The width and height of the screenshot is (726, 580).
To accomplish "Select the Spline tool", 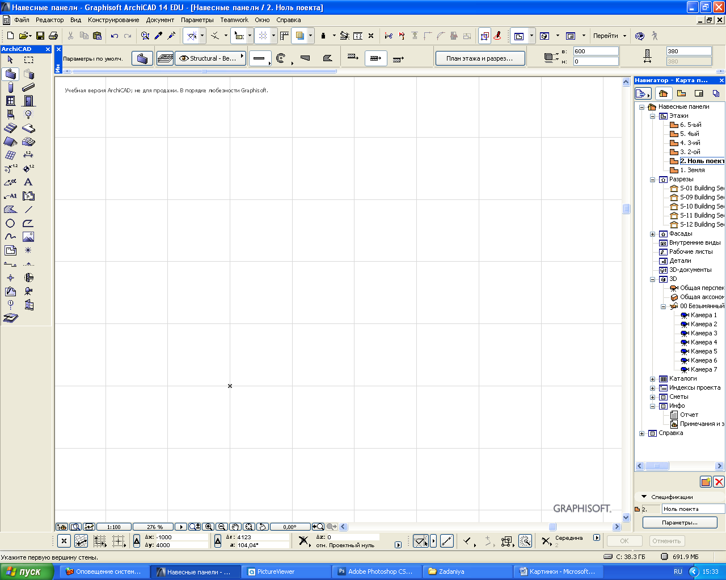I will [x=10, y=237].
